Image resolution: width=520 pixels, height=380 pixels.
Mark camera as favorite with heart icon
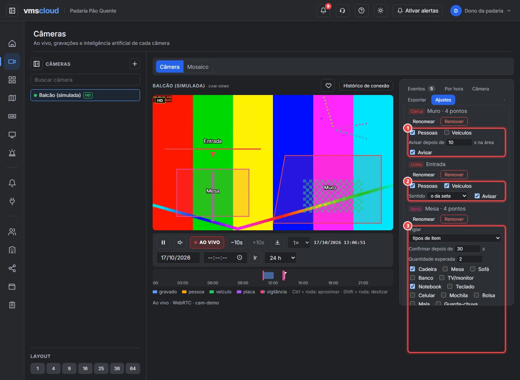328,86
